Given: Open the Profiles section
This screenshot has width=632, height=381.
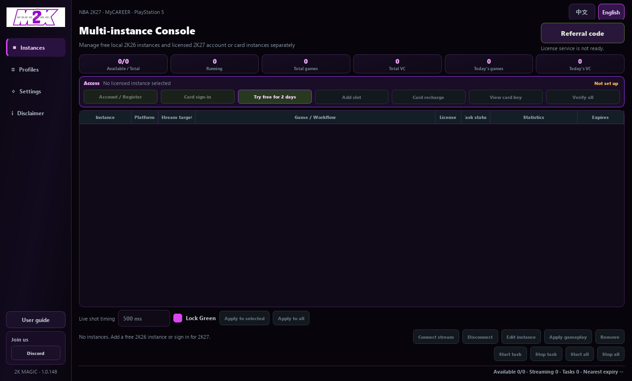Looking at the screenshot, I should pos(36,69).
